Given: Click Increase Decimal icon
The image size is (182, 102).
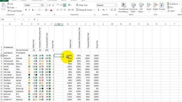Looking at the screenshot, I should pyautogui.click(x=111, y=10).
